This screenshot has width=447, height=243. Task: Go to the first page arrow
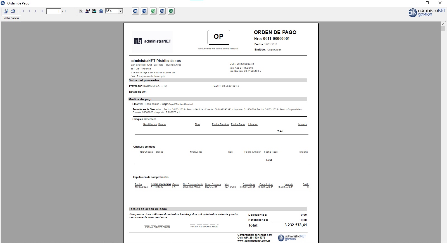pyautogui.click(x=23, y=11)
